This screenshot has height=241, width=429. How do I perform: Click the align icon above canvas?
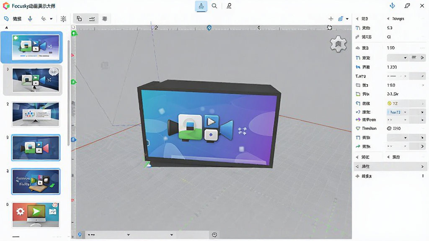(92, 18)
